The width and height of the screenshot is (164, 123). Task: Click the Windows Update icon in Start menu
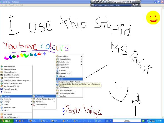coord(2,66)
